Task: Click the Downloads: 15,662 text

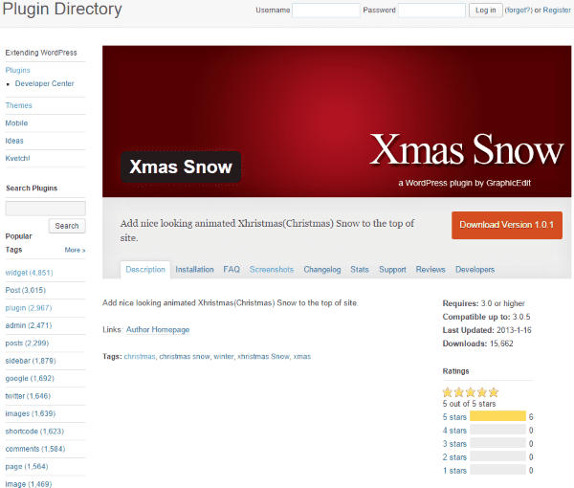Action: click(477, 344)
